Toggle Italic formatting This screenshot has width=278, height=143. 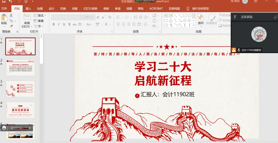[x=59, y=24]
